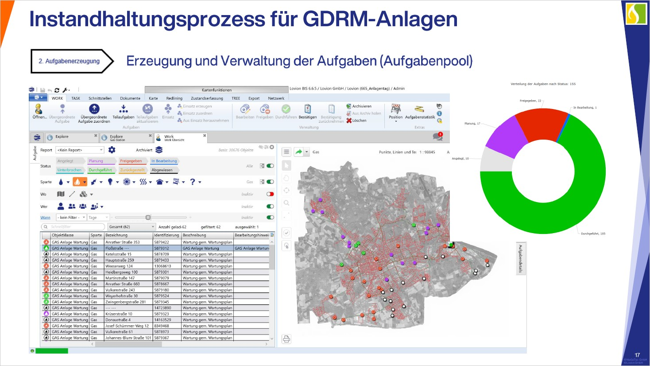Screen dimensions: 650x366
Task: Disable the Wer filter toggle
Action: coord(270,206)
